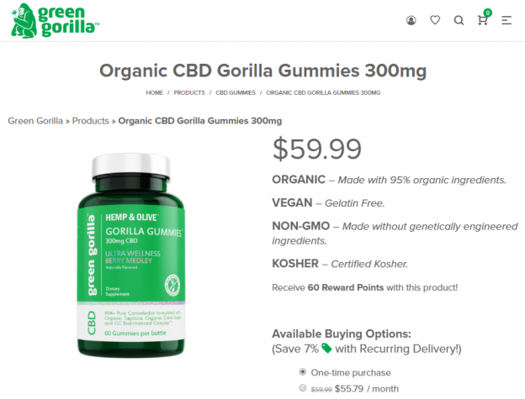Open the user account icon

pos(411,20)
